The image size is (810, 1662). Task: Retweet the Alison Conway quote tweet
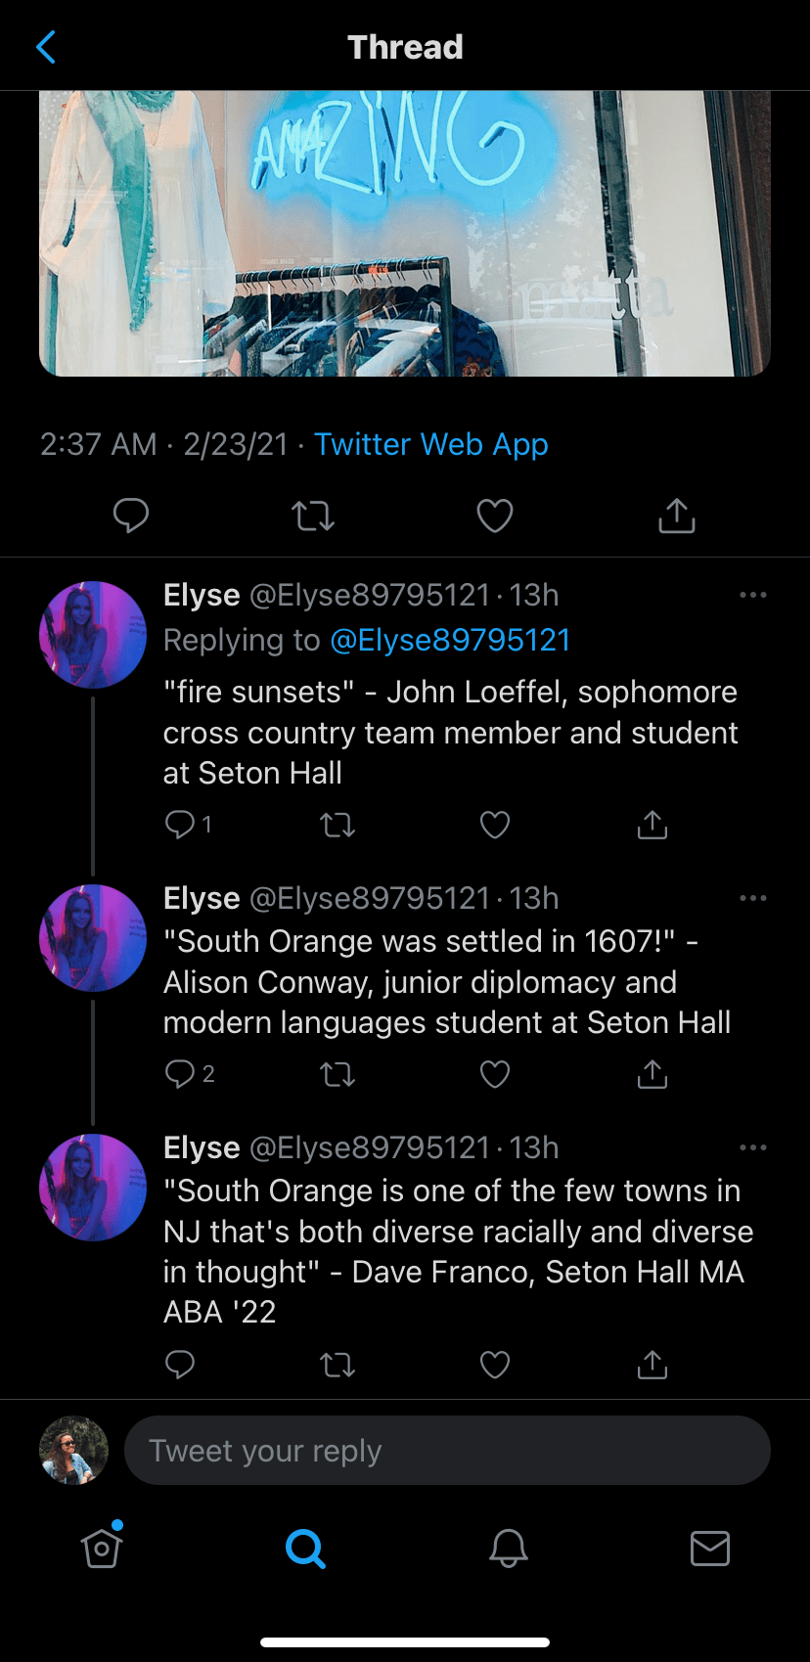tap(337, 1075)
